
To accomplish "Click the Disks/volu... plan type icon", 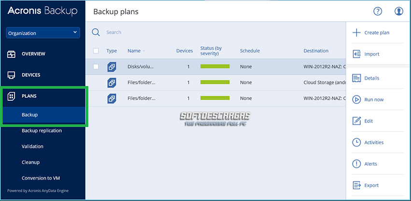I will [x=112, y=67].
